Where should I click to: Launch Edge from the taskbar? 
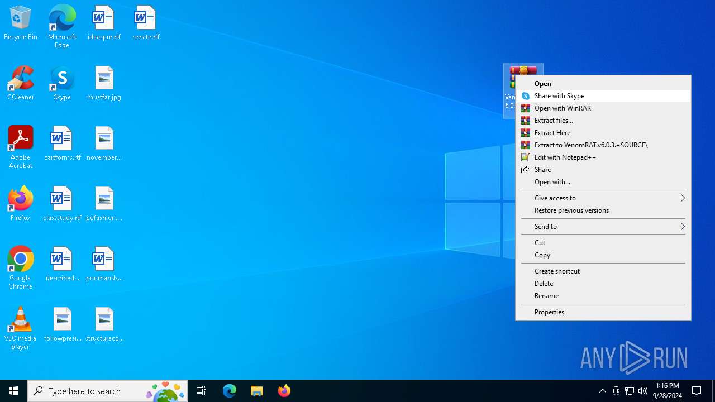(230, 391)
